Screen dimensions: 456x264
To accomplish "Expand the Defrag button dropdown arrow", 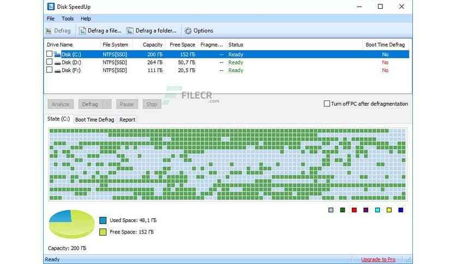I will [x=107, y=104].
